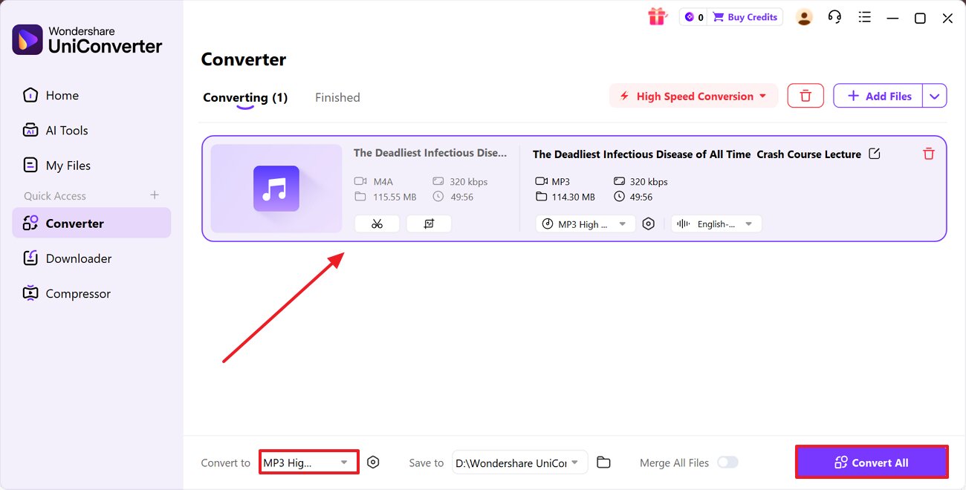
Task: Open the hamburger menu list icon
Action: tap(864, 17)
